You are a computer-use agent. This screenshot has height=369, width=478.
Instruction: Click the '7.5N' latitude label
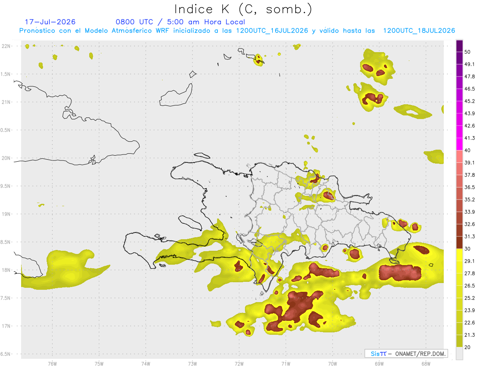pos(6,298)
